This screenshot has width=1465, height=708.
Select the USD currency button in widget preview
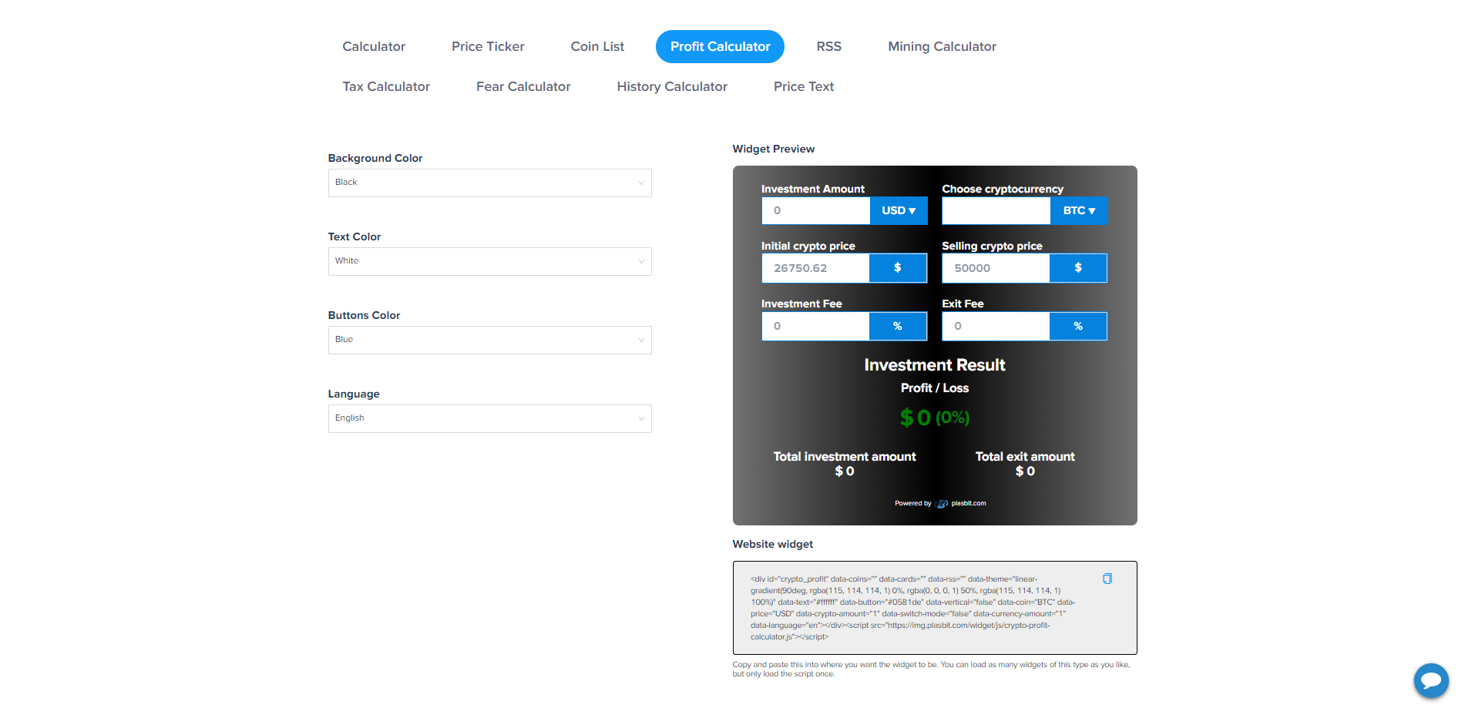899,210
